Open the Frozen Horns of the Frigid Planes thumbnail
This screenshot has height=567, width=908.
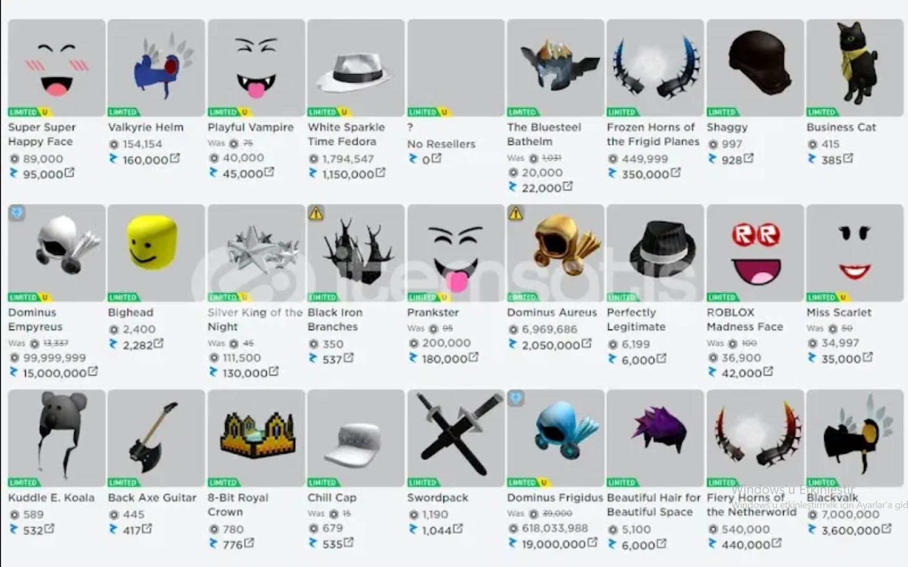click(655, 68)
